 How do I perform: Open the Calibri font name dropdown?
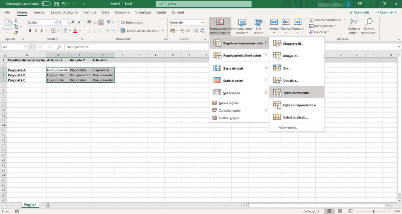click(56, 22)
